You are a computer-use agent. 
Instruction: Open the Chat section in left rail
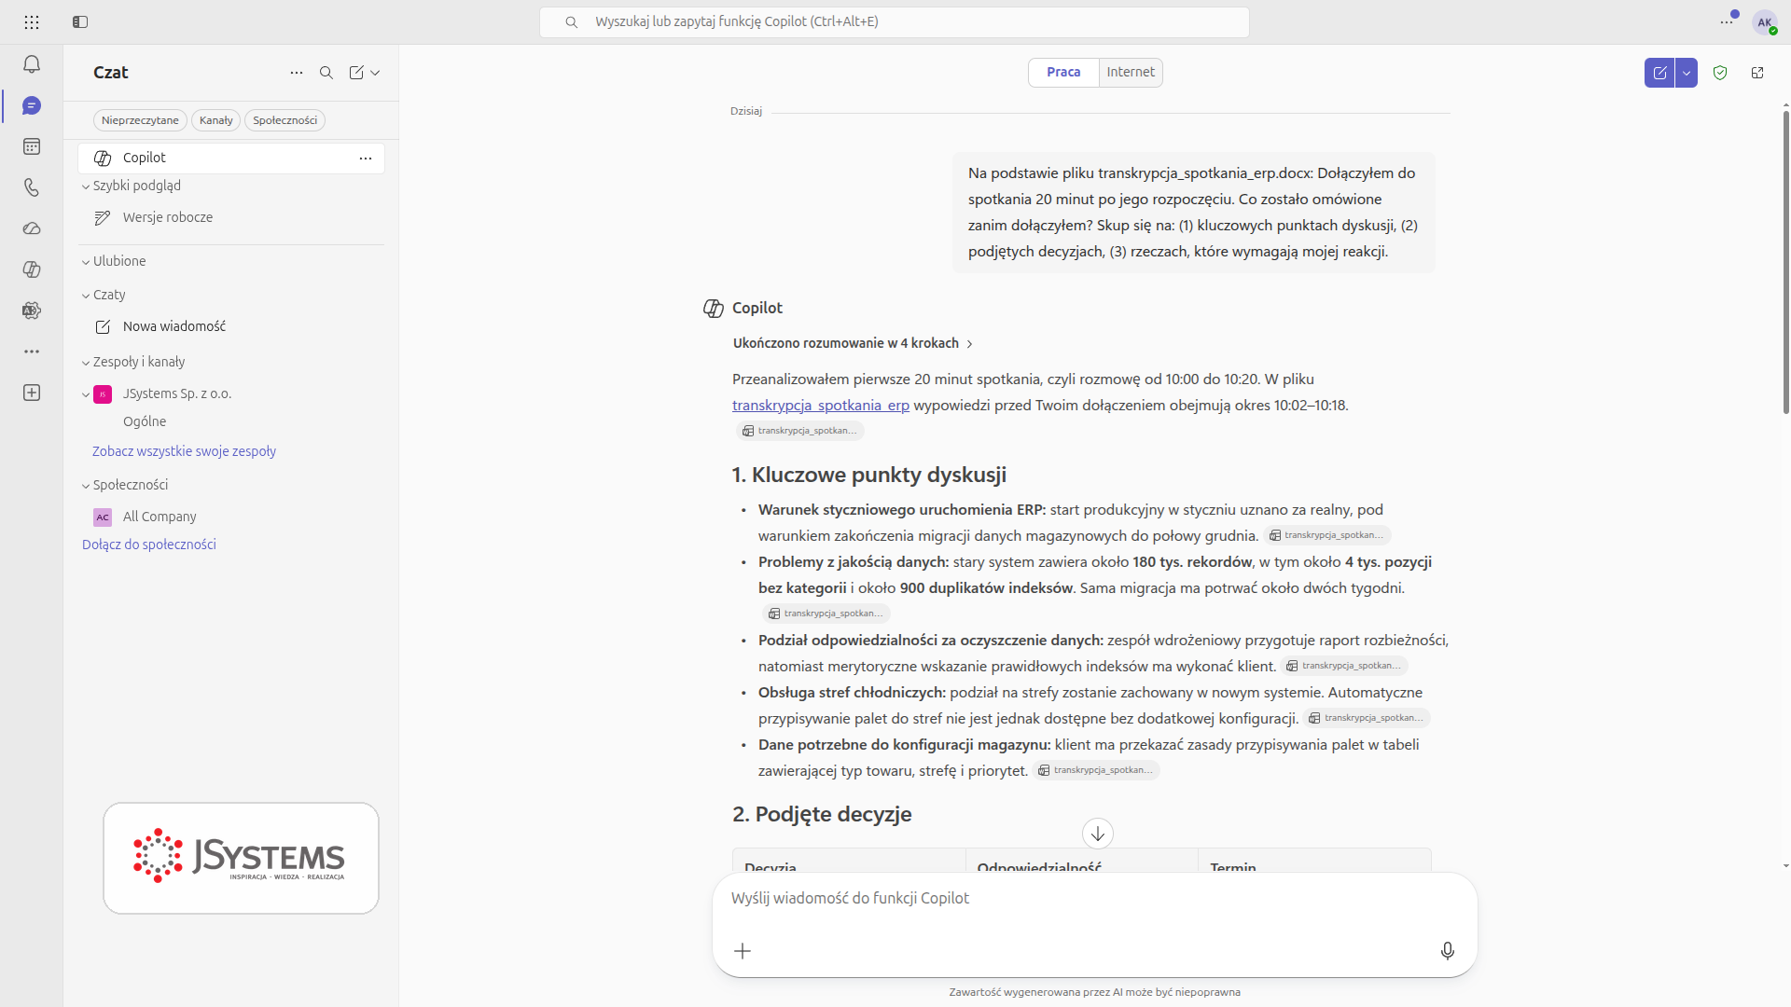tap(32, 105)
